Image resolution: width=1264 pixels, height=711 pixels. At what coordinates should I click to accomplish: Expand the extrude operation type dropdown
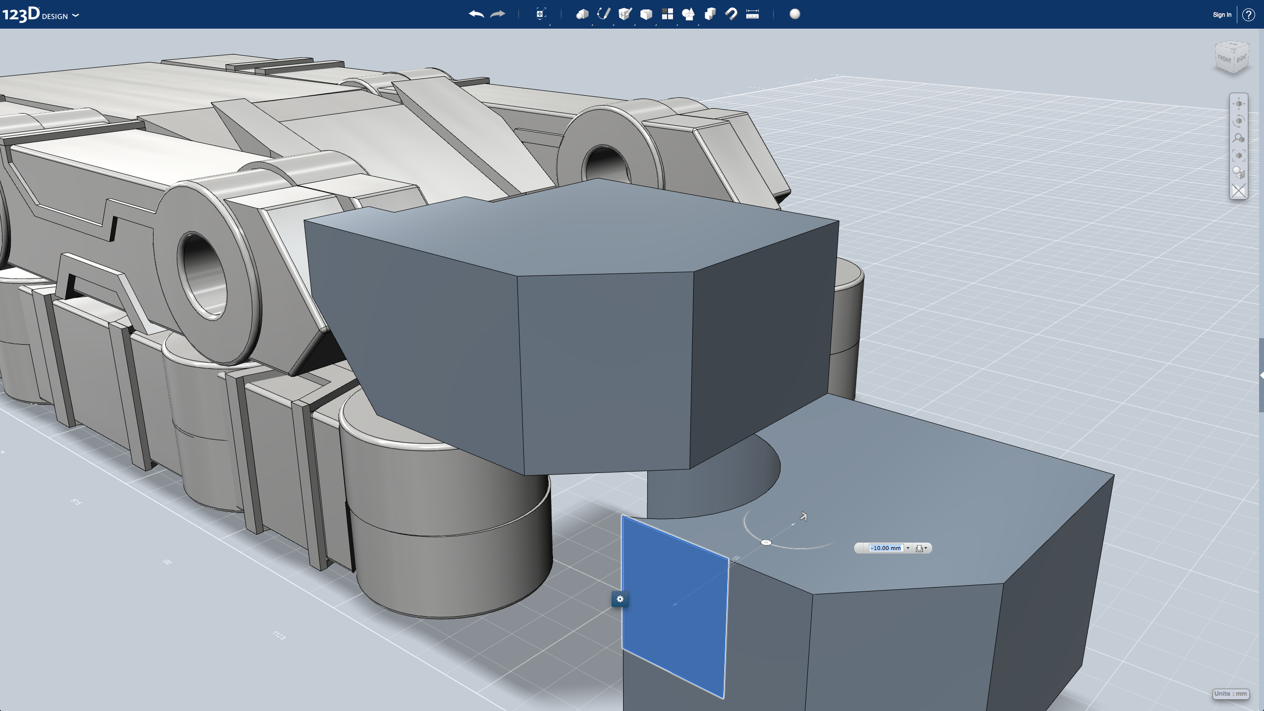coord(921,548)
